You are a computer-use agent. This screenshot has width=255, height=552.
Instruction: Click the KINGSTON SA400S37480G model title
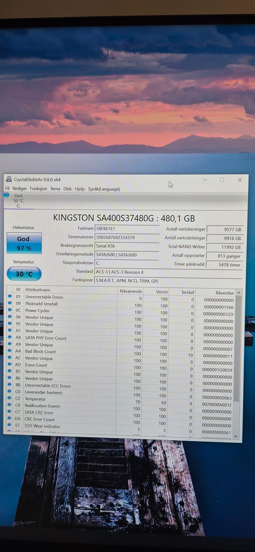tap(124, 218)
